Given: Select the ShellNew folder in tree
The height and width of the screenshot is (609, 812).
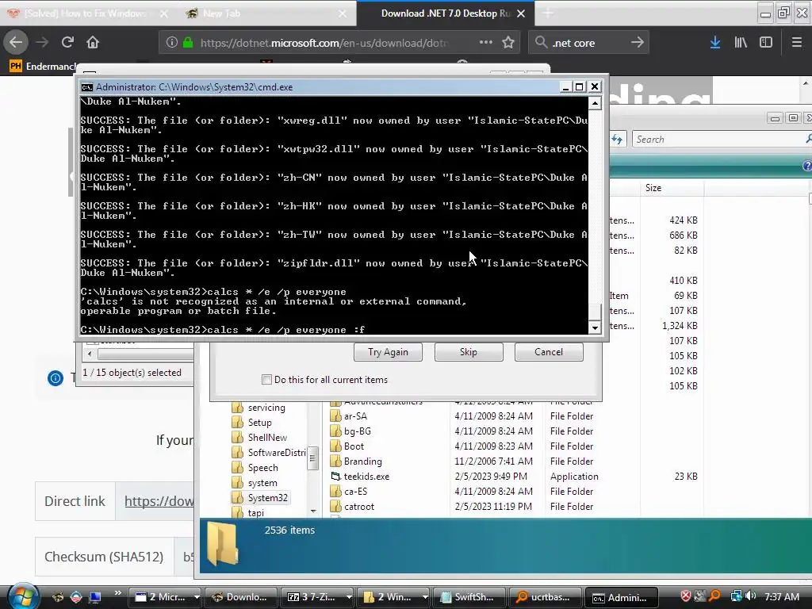Looking at the screenshot, I should coord(267,438).
